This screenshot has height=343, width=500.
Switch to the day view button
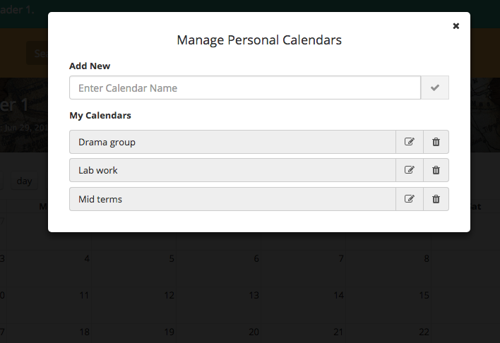click(24, 181)
